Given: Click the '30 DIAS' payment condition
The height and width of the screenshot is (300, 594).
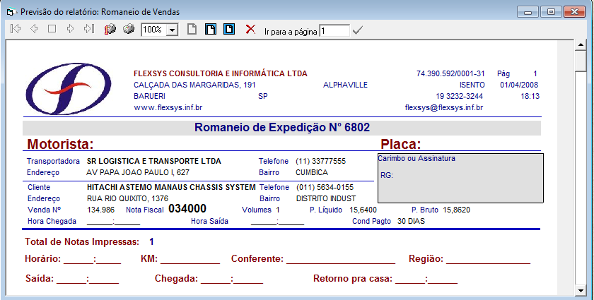Looking at the screenshot, I should pos(411,222).
